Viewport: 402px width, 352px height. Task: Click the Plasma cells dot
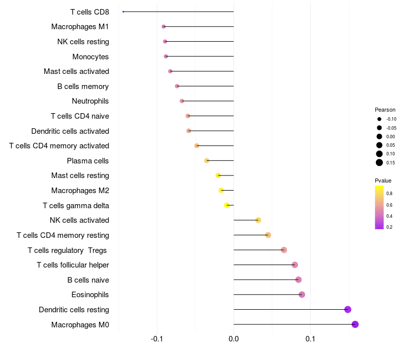207,160
